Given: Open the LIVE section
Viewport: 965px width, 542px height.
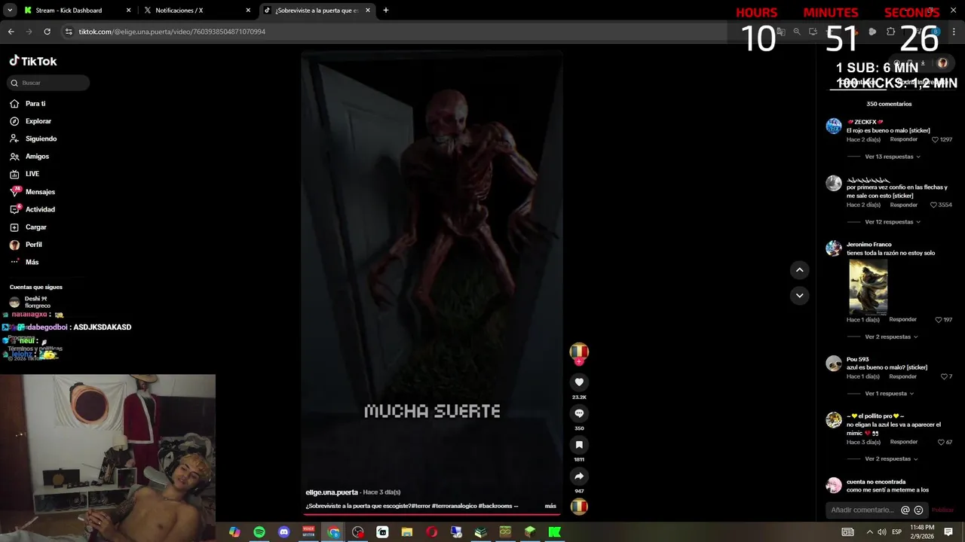Looking at the screenshot, I should click(x=25, y=174).
